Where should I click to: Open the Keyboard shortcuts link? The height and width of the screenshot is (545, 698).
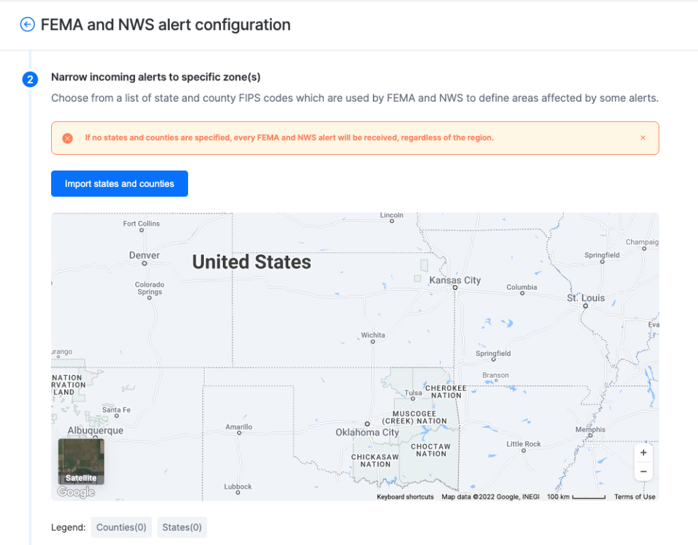point(405,497)
